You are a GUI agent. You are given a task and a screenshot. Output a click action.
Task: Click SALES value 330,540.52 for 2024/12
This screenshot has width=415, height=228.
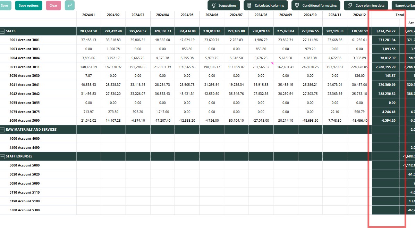359,31
